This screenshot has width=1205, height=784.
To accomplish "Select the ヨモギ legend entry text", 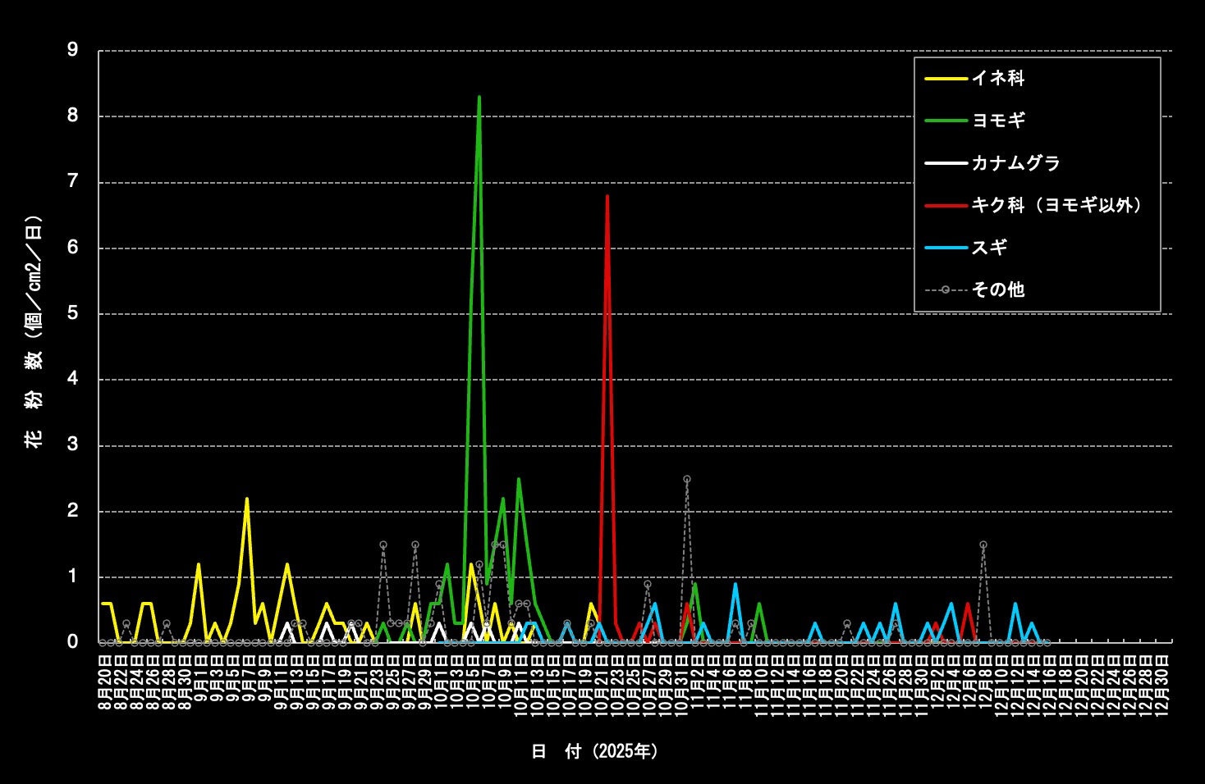I will [x=998, y=121].
